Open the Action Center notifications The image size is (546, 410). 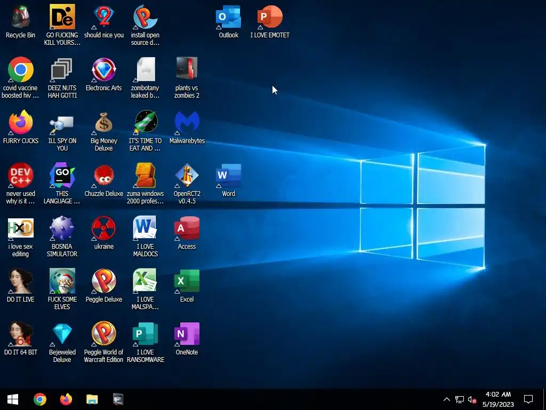528,399
